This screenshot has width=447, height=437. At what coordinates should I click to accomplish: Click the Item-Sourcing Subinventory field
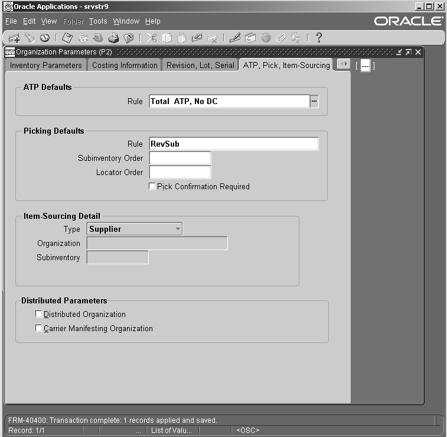tap(118, 257)
